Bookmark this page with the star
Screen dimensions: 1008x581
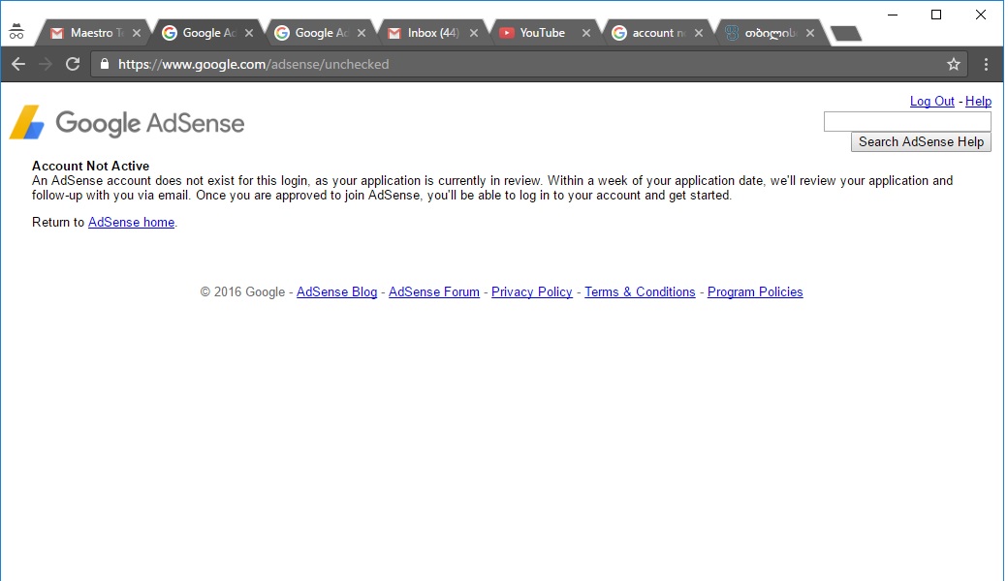click(x=954, y=64)
